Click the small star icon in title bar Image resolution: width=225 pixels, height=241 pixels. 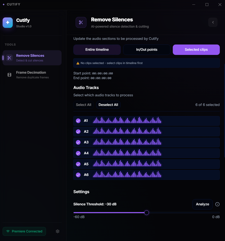tap(4, 4)
